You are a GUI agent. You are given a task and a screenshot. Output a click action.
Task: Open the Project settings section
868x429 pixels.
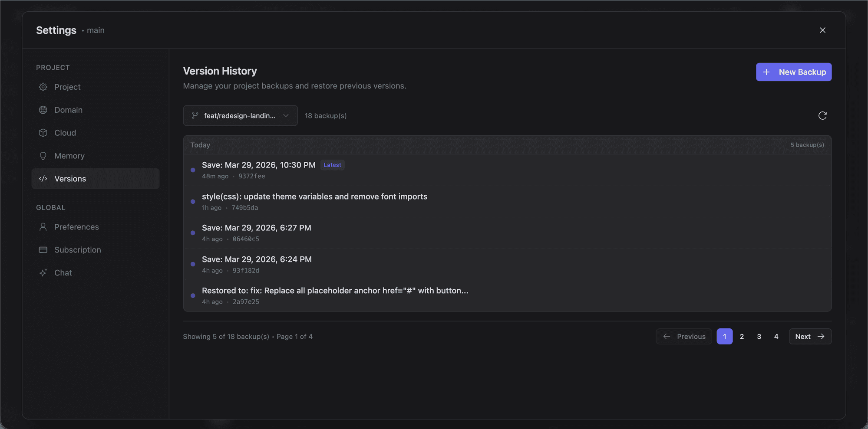96,87
